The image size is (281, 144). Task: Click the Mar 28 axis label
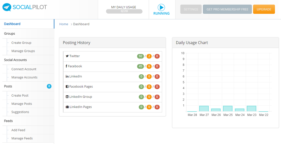(192, 115)
